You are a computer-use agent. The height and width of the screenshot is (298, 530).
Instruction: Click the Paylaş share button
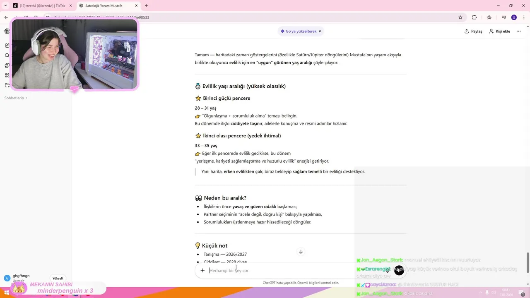tap(473, 31)
